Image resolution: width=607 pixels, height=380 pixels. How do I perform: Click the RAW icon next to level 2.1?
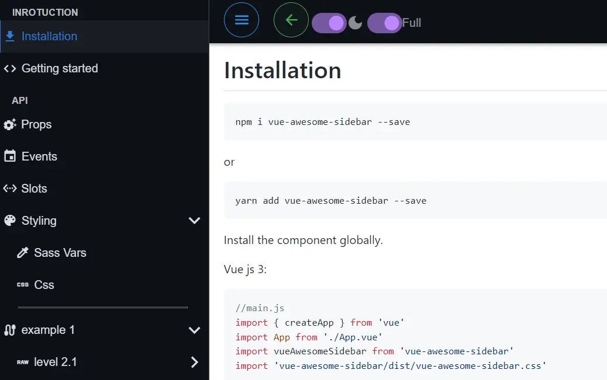coord(23,362)
